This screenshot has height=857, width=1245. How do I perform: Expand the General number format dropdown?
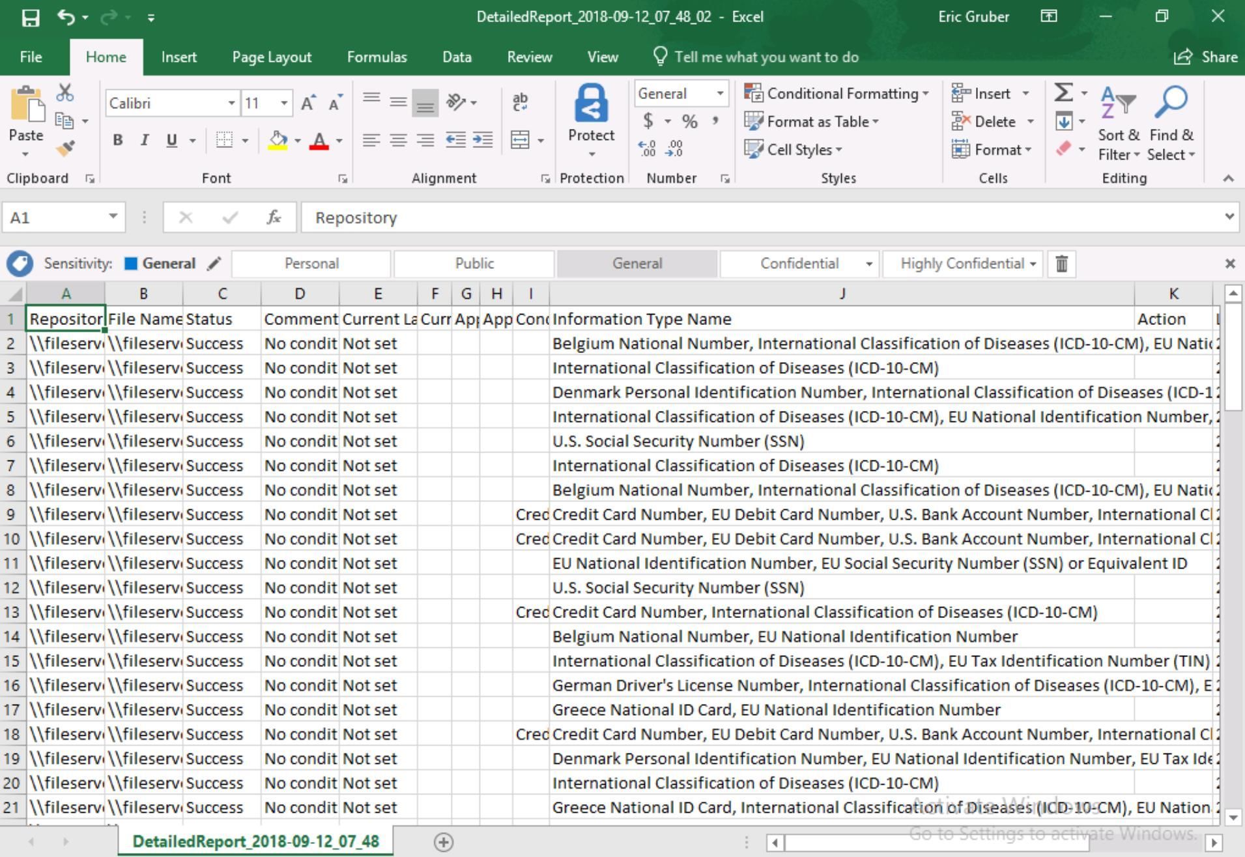[719, 93]
